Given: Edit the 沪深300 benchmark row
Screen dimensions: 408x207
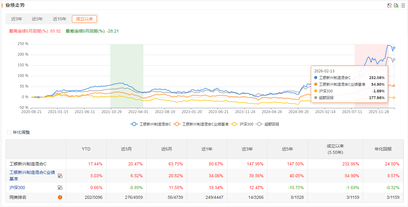Looking at the screenshot, I should pos(60,188).
